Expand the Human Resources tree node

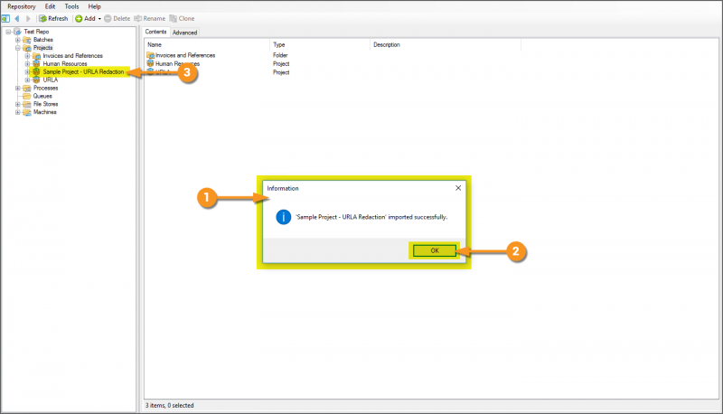click(28, 64)
